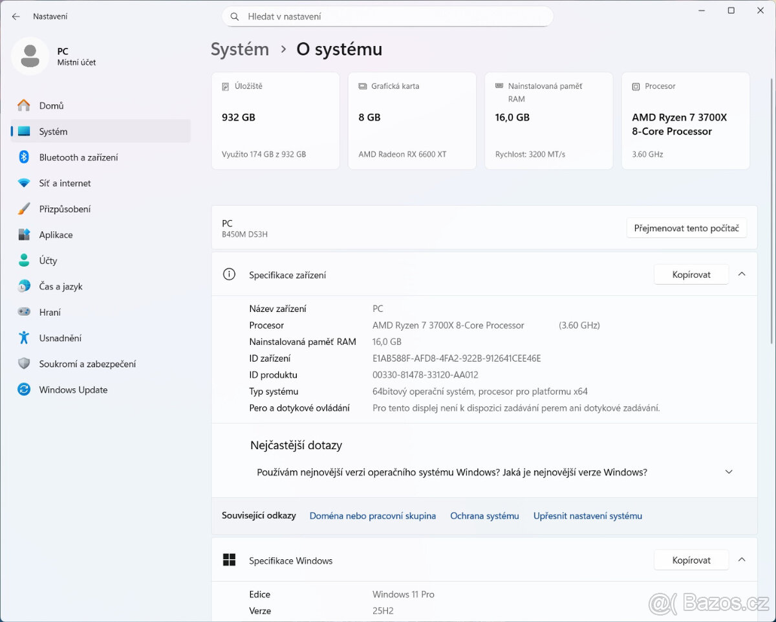Click Systém in the breadcrumb
The height and width of the screenshot is (622, 776).
click(239, 49)
